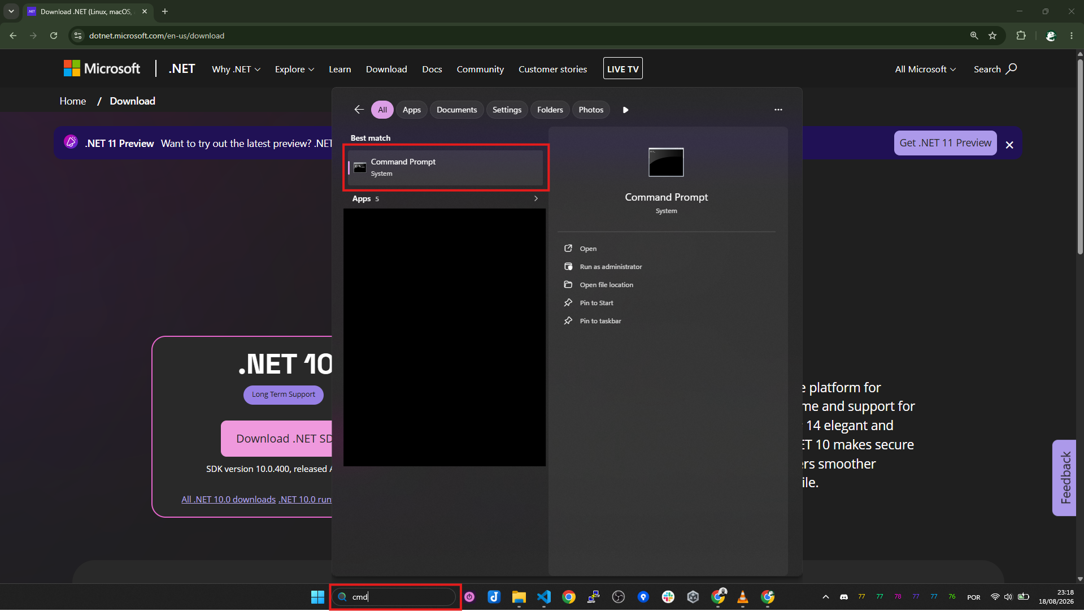Click the taskbar search box
1084x611 pixels.
[x=394, y=597]
